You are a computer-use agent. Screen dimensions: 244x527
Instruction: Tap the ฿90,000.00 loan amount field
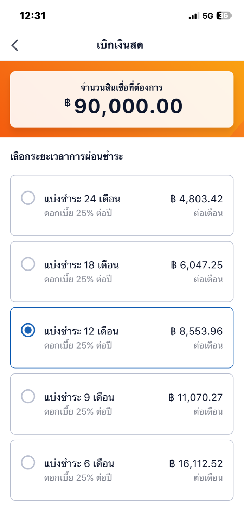click(124, 106)
